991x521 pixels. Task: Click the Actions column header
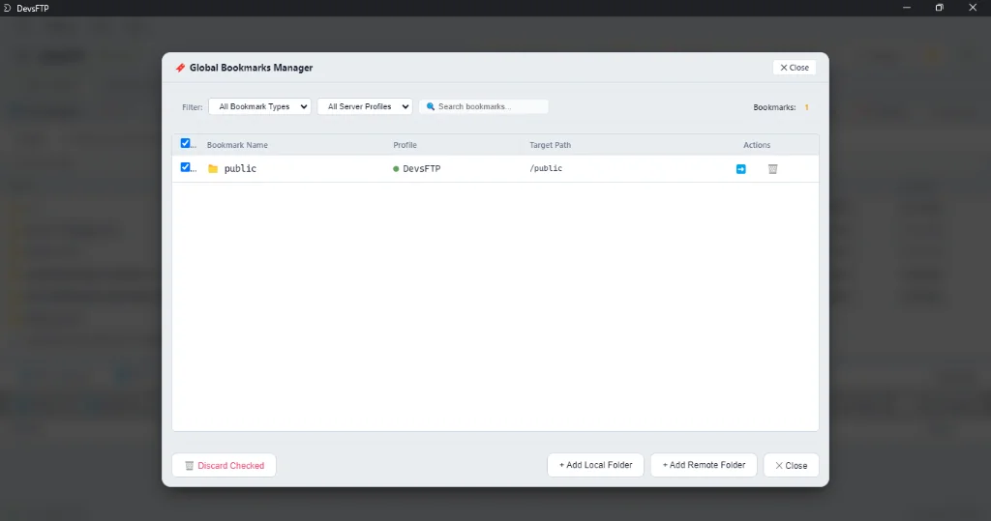757,145
